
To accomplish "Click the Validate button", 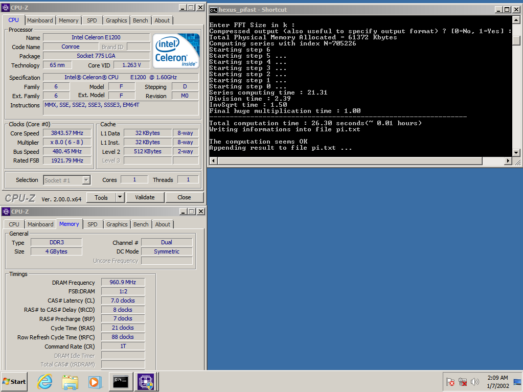I will pos(145,197).
